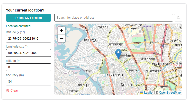Click the কাওরান বাজার label on map
Viewport: 189px width, 101px height.
(161, 64)
